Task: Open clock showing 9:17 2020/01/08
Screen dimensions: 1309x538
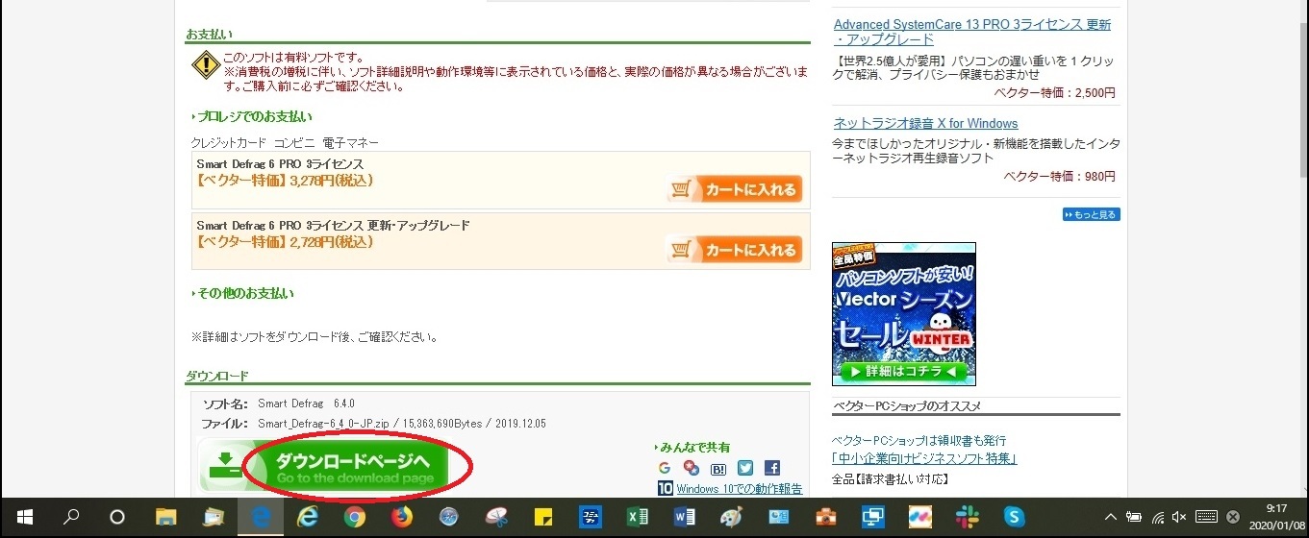Action: [1276, 517]
